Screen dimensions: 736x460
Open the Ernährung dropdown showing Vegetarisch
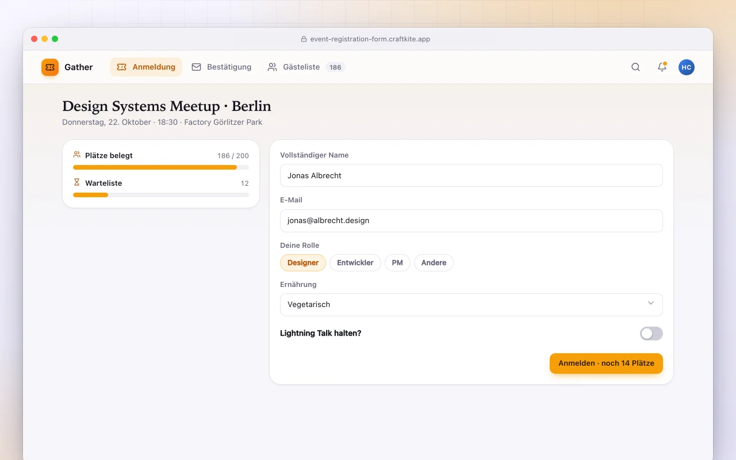pos(471,305)
